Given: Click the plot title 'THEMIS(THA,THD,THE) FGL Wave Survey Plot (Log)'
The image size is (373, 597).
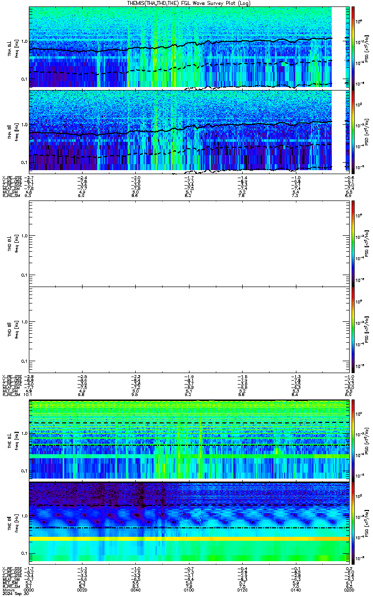Looking at the screenshot, I should pos(188,3).
